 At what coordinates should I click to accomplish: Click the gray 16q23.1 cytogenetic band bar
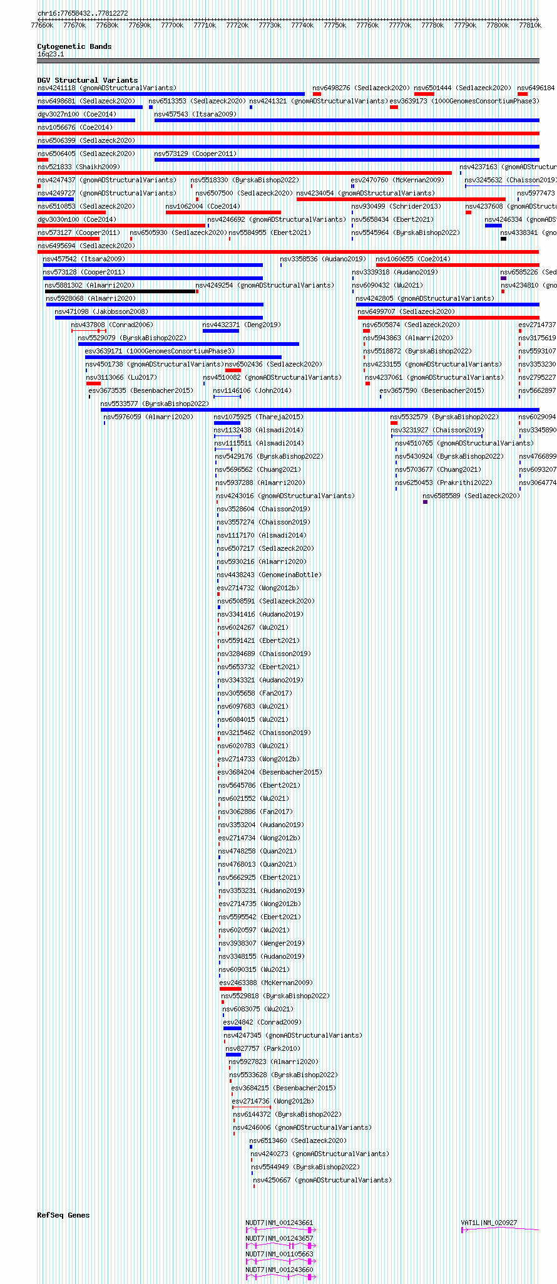pos(288,61)
